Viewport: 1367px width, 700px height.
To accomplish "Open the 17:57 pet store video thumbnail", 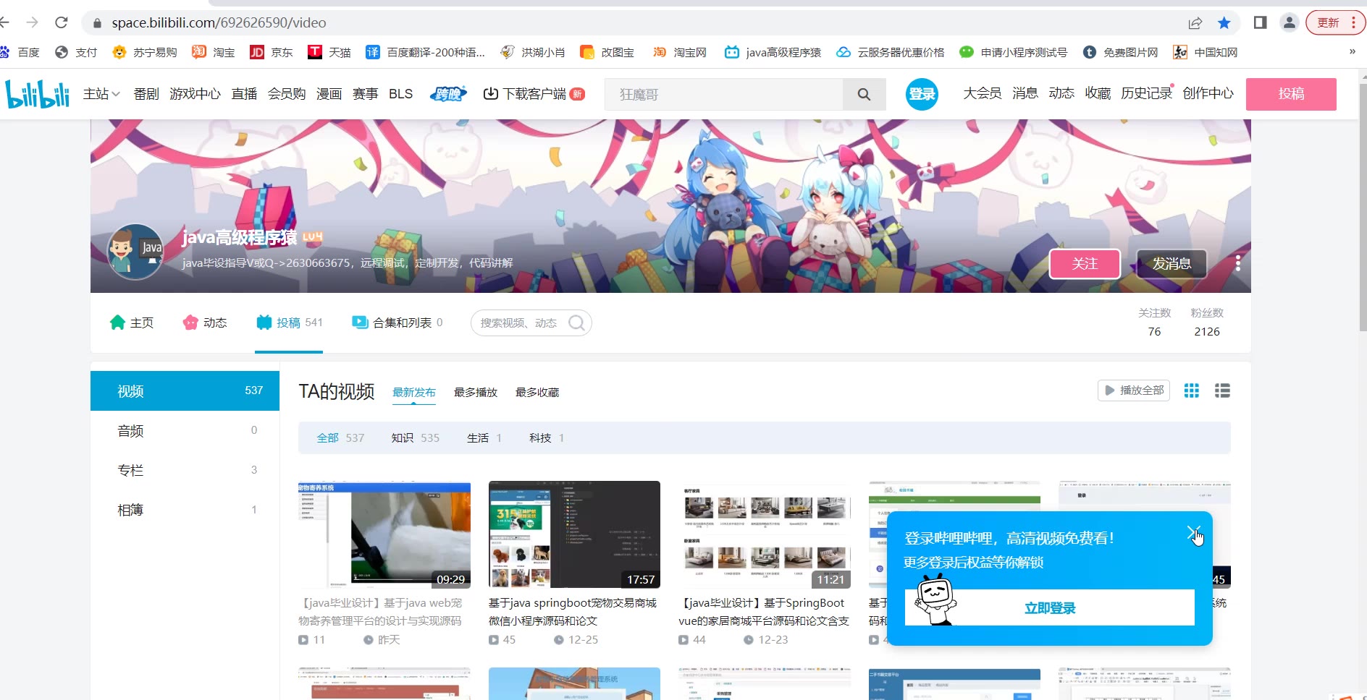I will click(x=574, y=534).
